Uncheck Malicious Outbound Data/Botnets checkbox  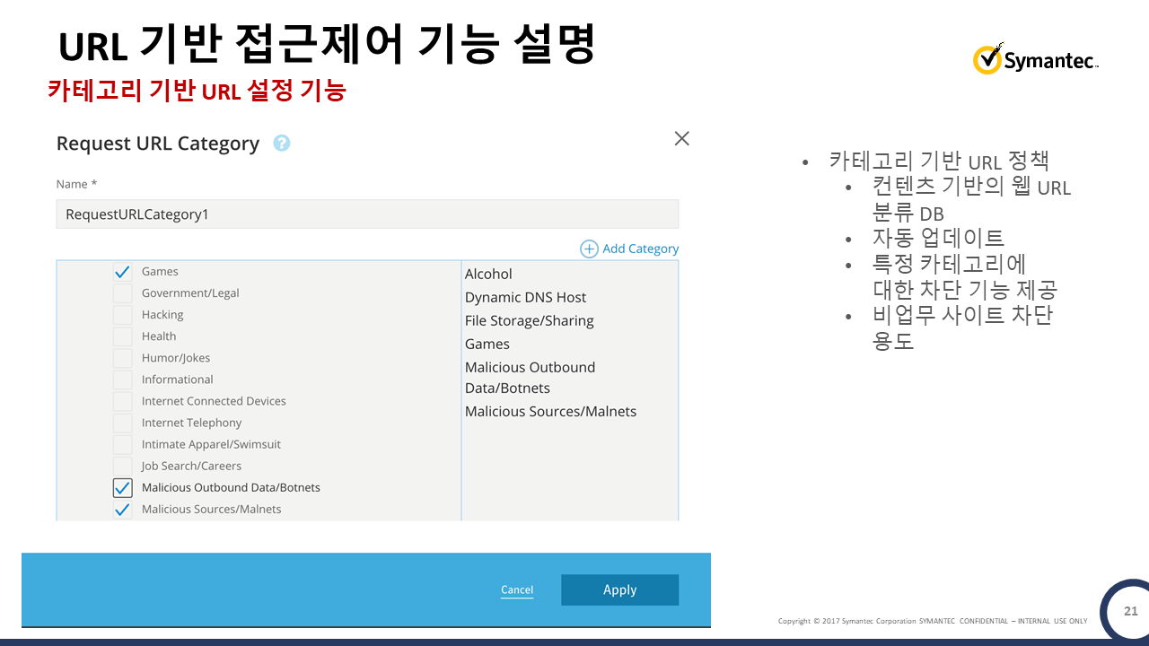[x=123, y=488]
